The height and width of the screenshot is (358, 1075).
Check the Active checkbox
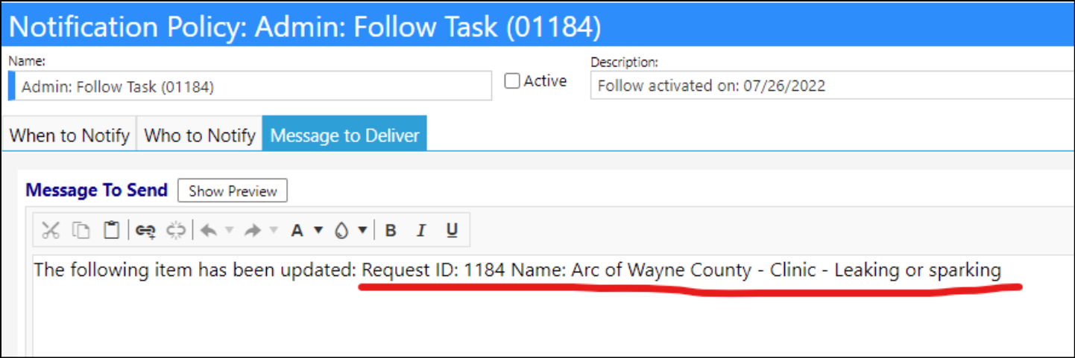click(x=512, y=81)
